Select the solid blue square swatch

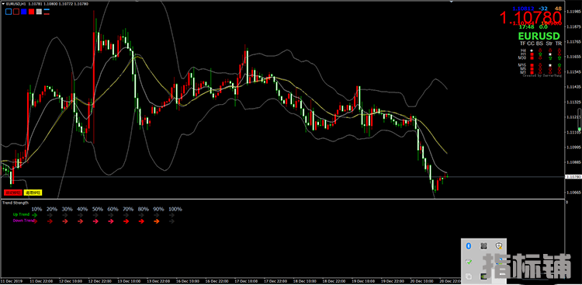point(24,12)
